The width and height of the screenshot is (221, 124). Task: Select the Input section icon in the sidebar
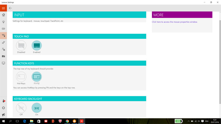pos(3,36)
